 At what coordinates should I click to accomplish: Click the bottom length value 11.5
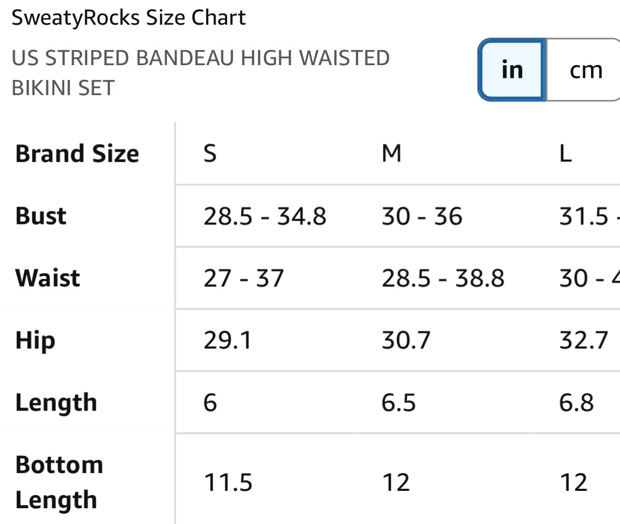click(x=227, y=482)
